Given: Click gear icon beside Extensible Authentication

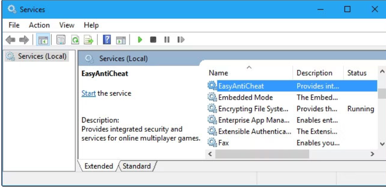Looking at the screenshot, I should 212,131.
